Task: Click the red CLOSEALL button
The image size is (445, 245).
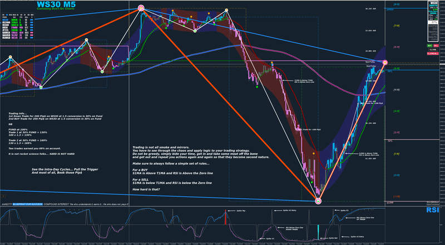Action: click(433, 53)
